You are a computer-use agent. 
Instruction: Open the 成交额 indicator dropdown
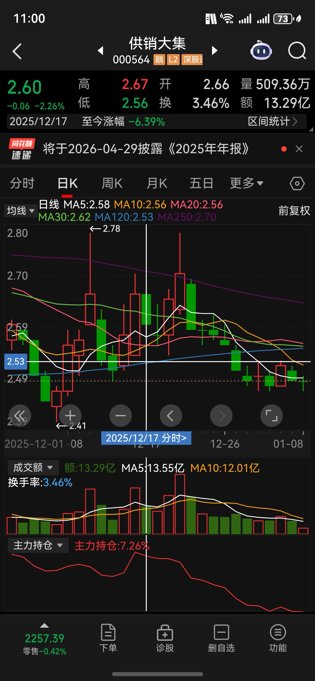click(x=33, y=468)
